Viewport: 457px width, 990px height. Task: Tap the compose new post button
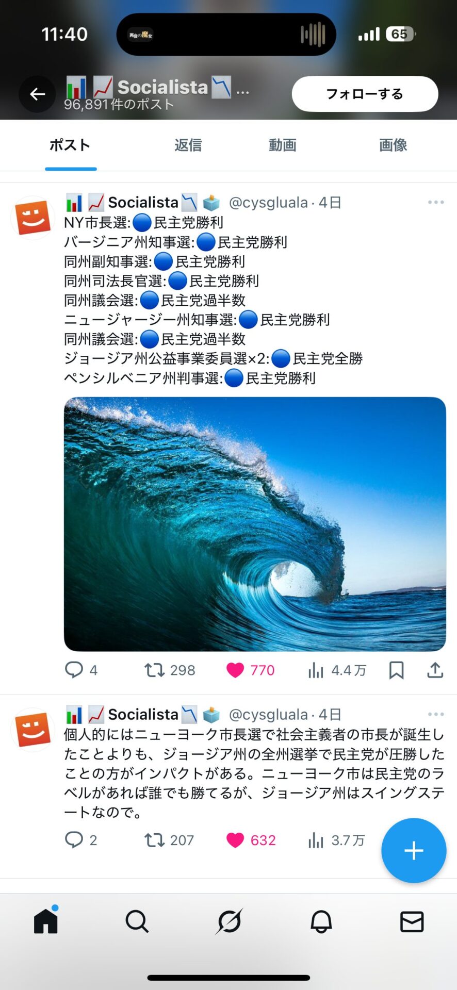pos(413,850)
